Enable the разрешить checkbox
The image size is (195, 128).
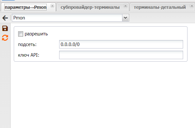point(21,34)
